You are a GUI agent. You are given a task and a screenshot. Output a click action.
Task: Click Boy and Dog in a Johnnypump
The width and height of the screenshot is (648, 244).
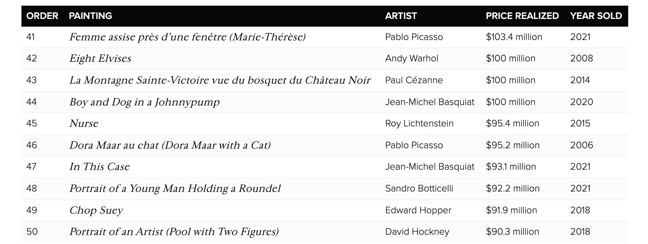[144, 102]
